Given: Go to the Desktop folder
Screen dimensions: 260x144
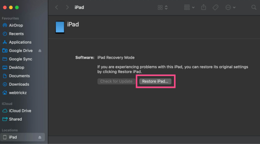Looking at the screenshot, I should pos(16,68).
